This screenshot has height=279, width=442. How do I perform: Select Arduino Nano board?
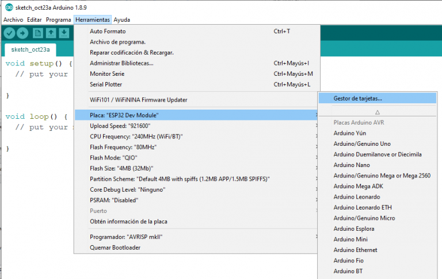(352, 165)
